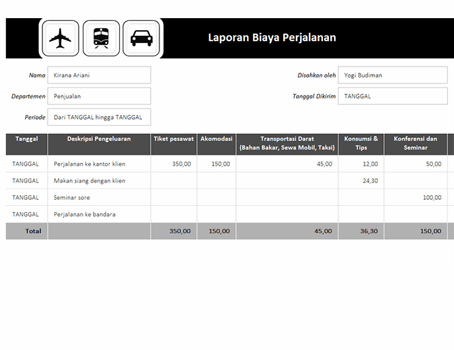Viewport: 454px width, 350px height.
Task: Click the airplane icon in header
Action: (61, 38)
